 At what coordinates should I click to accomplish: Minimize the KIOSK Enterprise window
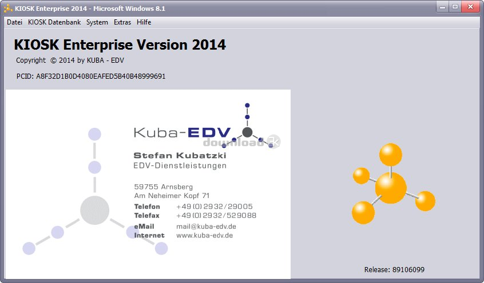pyautogui.click(x=443, y=7)
